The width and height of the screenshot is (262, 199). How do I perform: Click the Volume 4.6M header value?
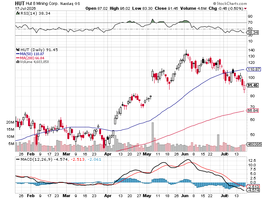point(194,8)
